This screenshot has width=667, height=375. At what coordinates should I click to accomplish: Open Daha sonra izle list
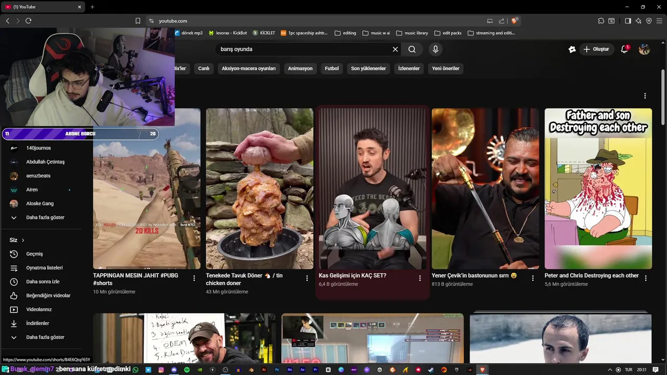(x=42, y=282)
